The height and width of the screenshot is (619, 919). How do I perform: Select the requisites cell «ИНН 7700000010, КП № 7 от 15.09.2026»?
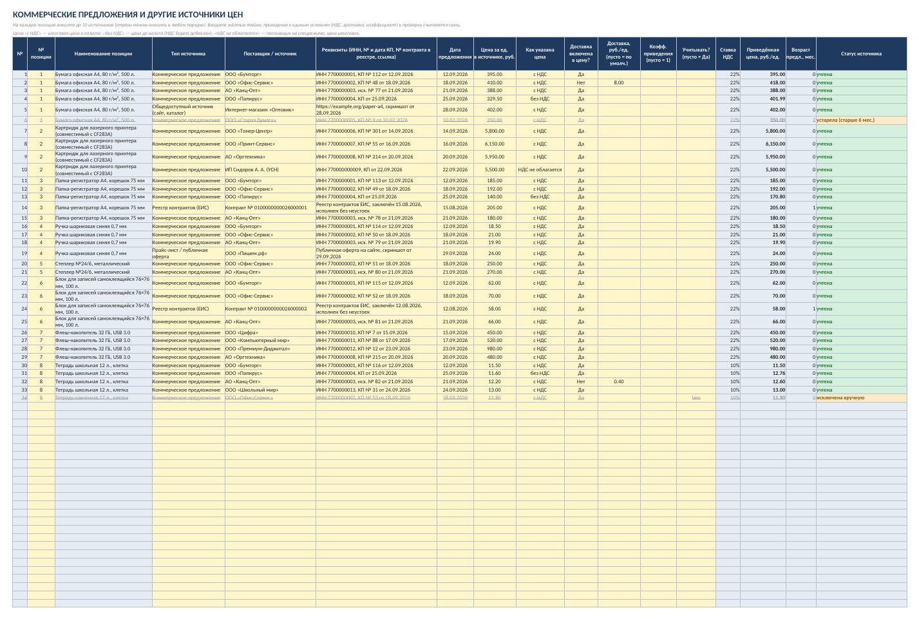click(x=376, y=332)
